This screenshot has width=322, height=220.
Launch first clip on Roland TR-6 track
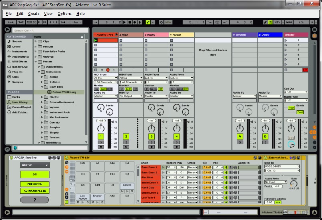(96, 40)
